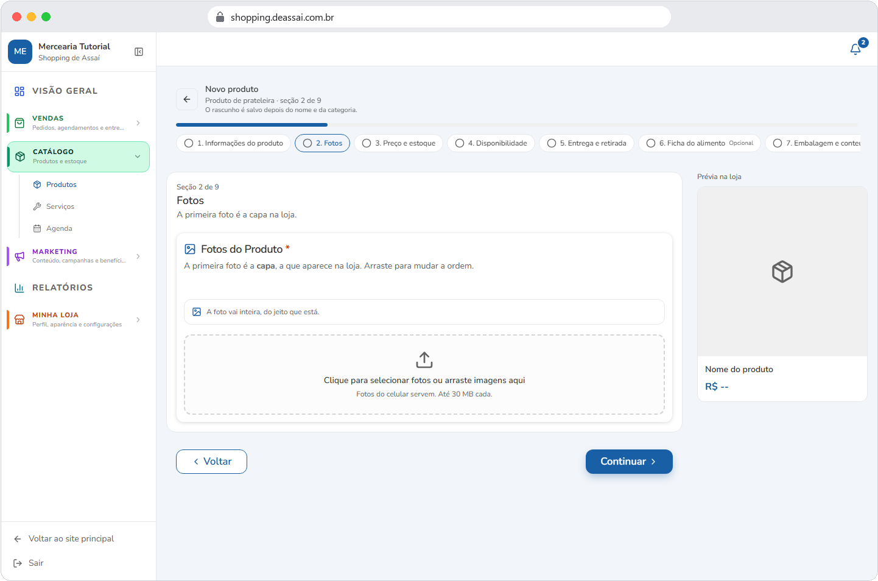Click the form progress bar
This screenshot has height=581, width=878.
coord(517,125)
